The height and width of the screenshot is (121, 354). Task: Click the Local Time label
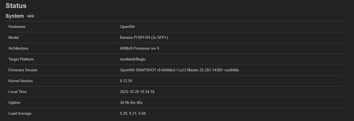point(17,92)
